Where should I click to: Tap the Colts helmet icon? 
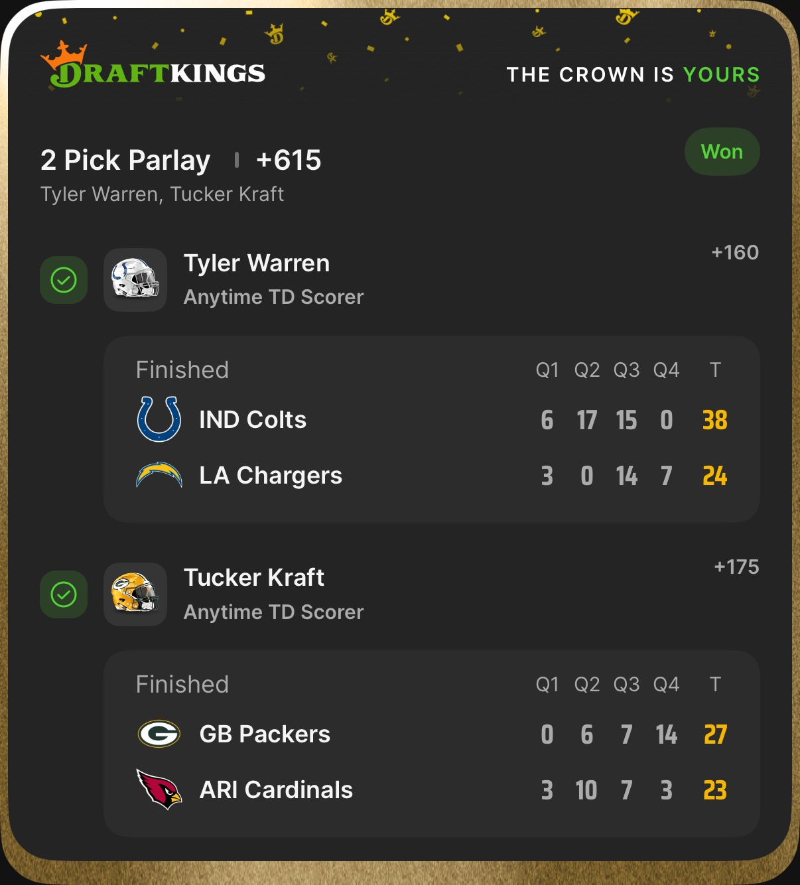[x=135, y=279]
